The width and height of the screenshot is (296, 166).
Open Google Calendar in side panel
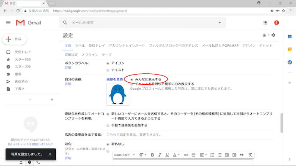point(290,37)
